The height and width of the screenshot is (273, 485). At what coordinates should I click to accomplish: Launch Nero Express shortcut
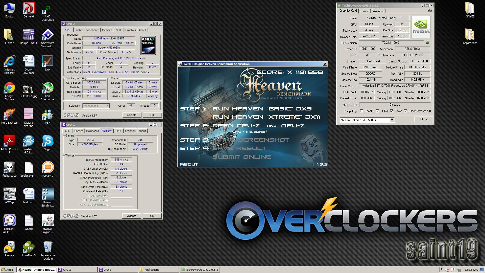pos(9,116)
